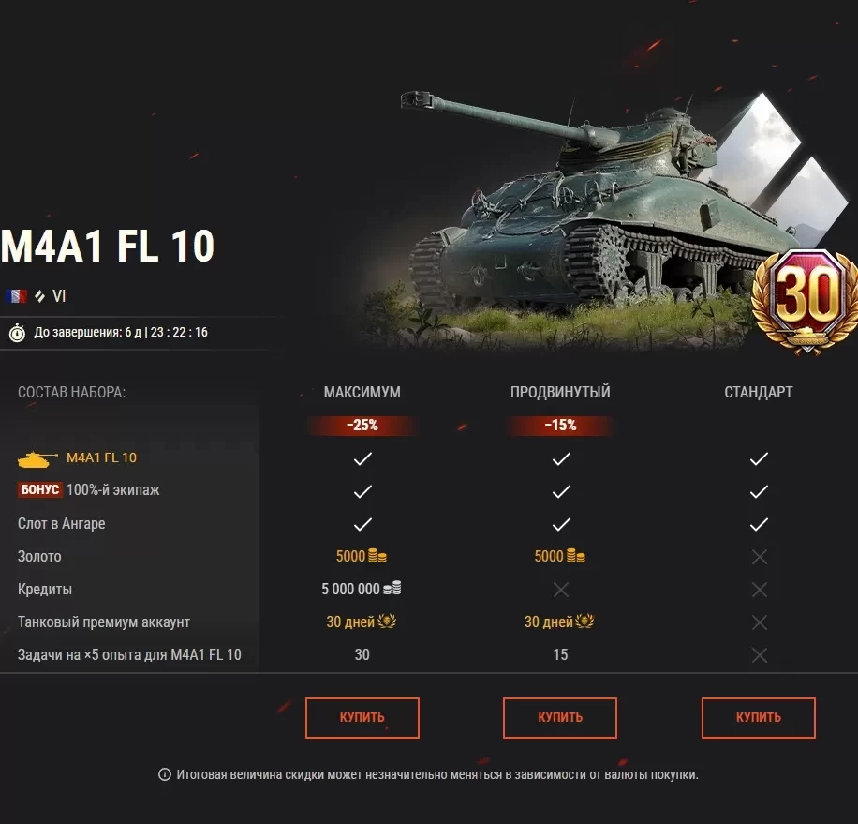This screenshot has width=858, height=824.
Task: Click the 100% crew checkmark under Продвинутый
Action: pyautogui.click(x=561, y=491)
